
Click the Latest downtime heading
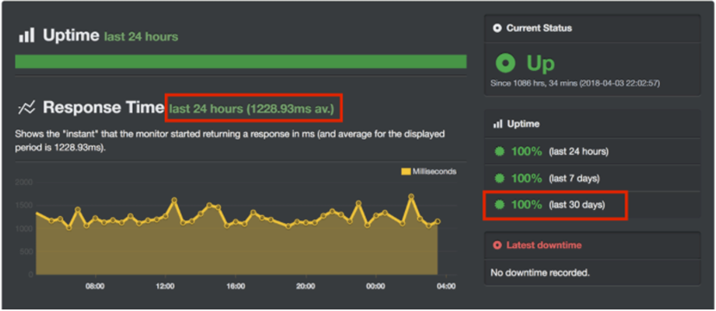[544, 245]
